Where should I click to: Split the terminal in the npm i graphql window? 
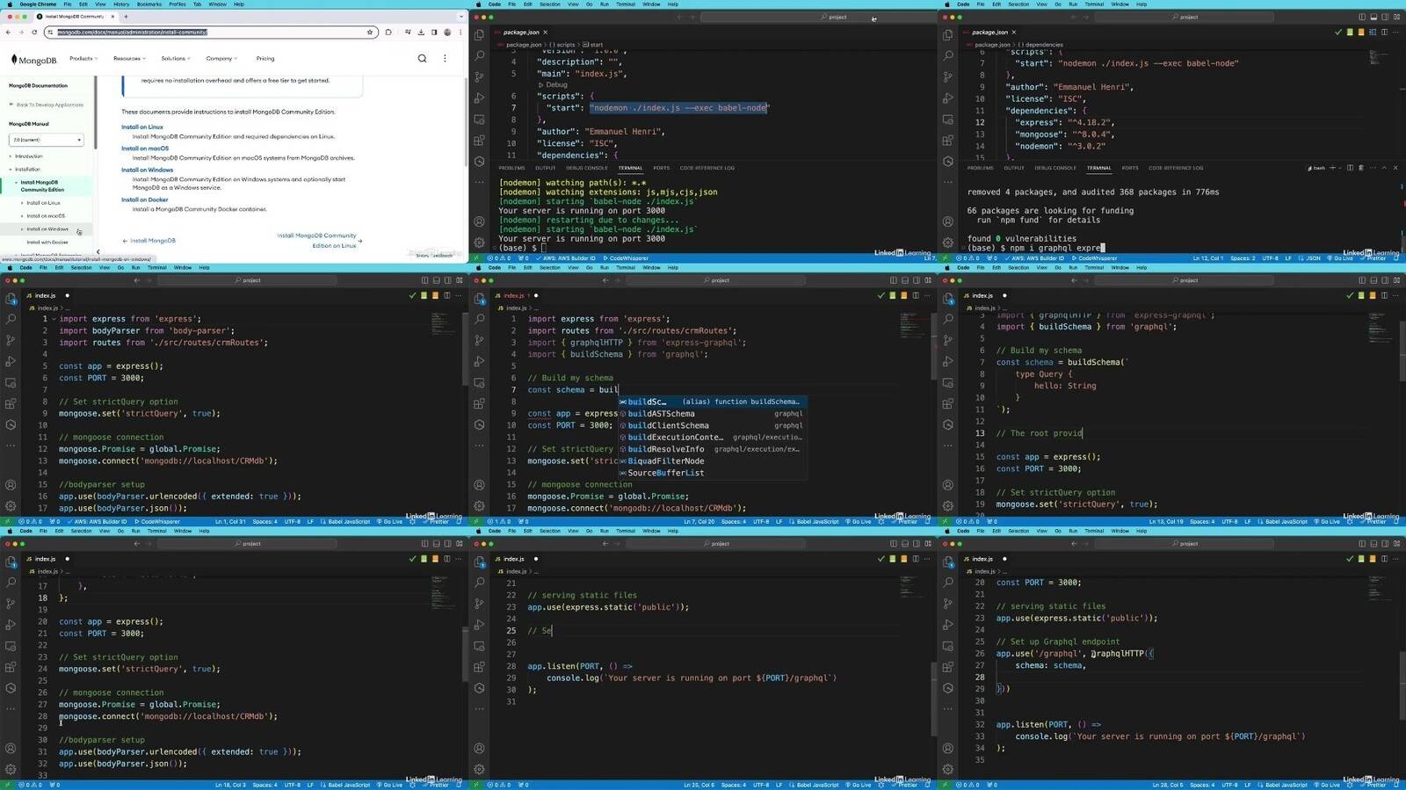pyautogui.click(x=1350, y=168)
